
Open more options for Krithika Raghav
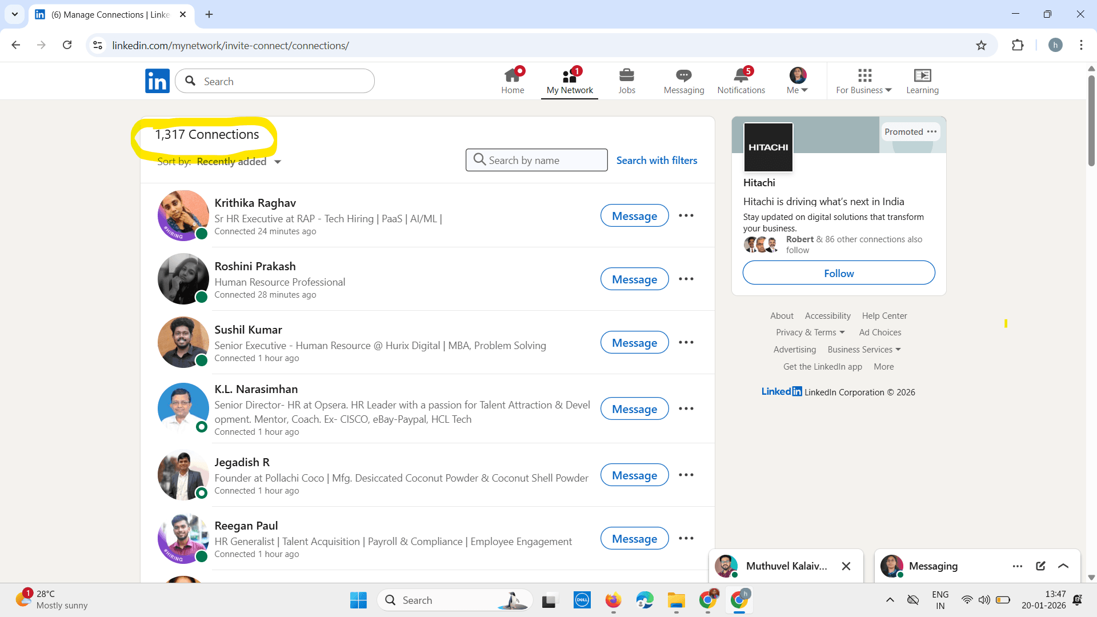point(686,215)
